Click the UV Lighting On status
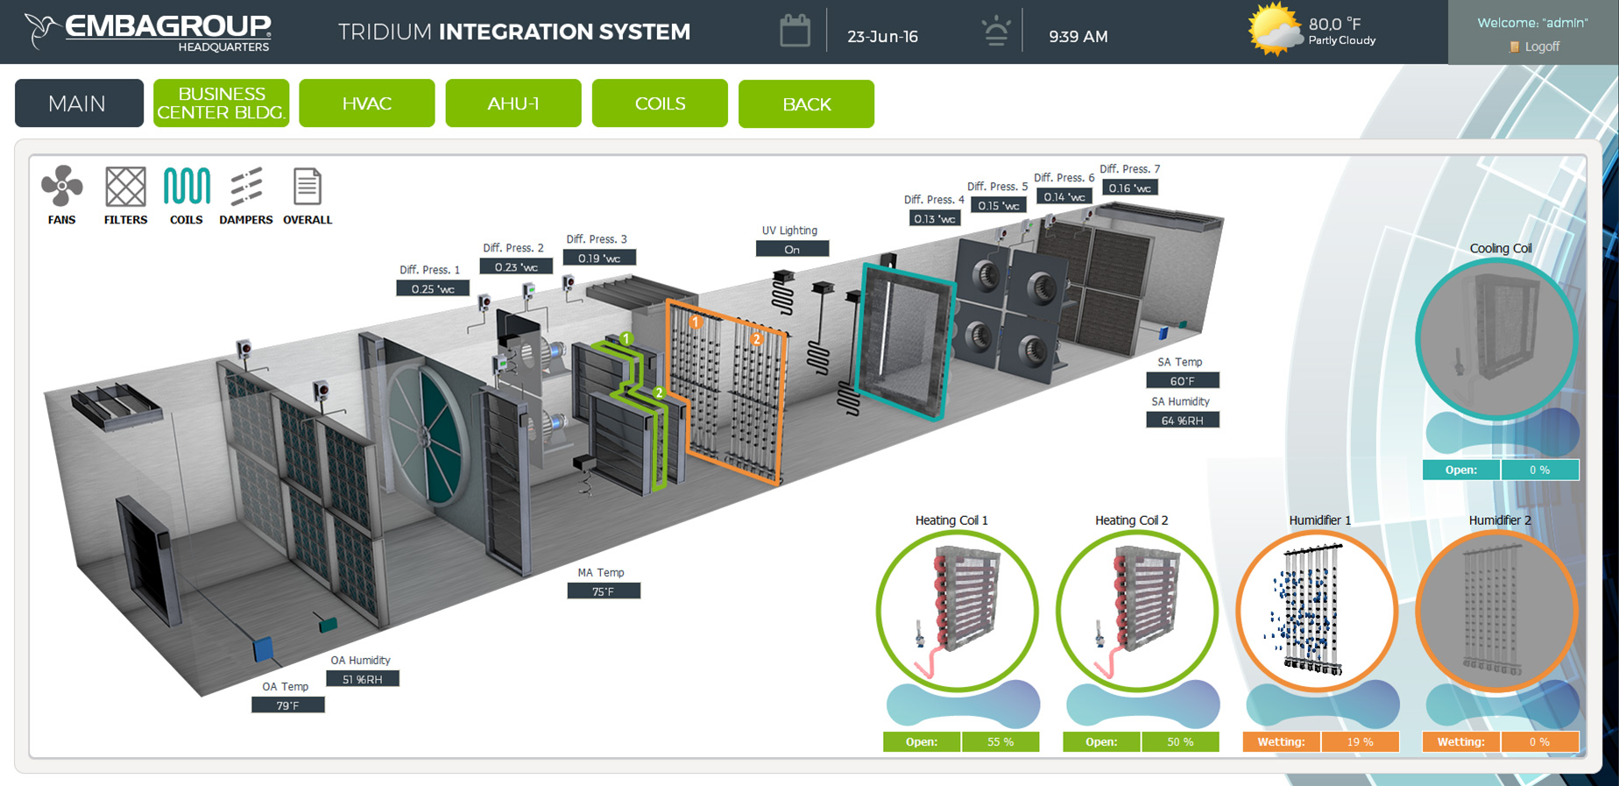The height and width of the screenshot is (786, 1619). click(x=792, y=250)
